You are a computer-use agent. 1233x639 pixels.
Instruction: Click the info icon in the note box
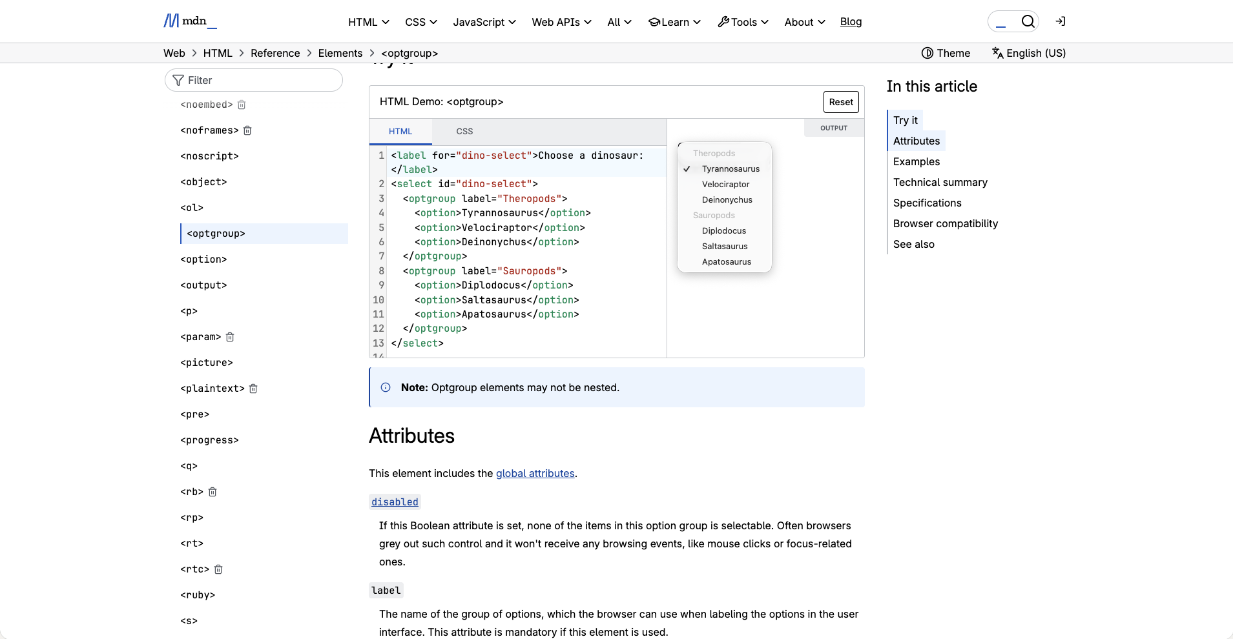click(x=386, y=387)
